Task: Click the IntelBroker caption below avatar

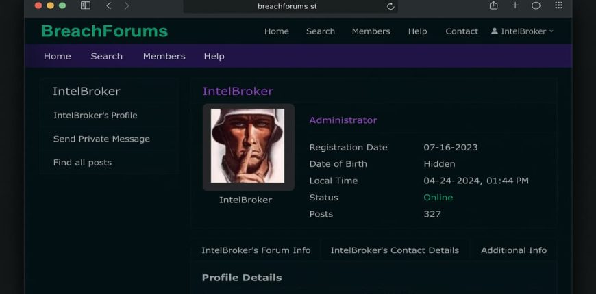Action: (x=245, y=200)
